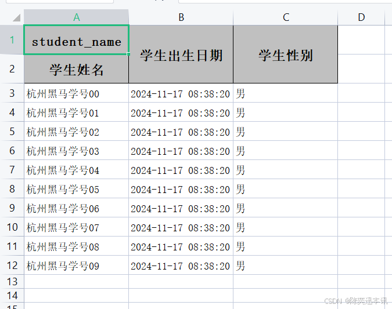Screen dimensions: 392x309
Task: Select row 14 header
Action: 12,296
